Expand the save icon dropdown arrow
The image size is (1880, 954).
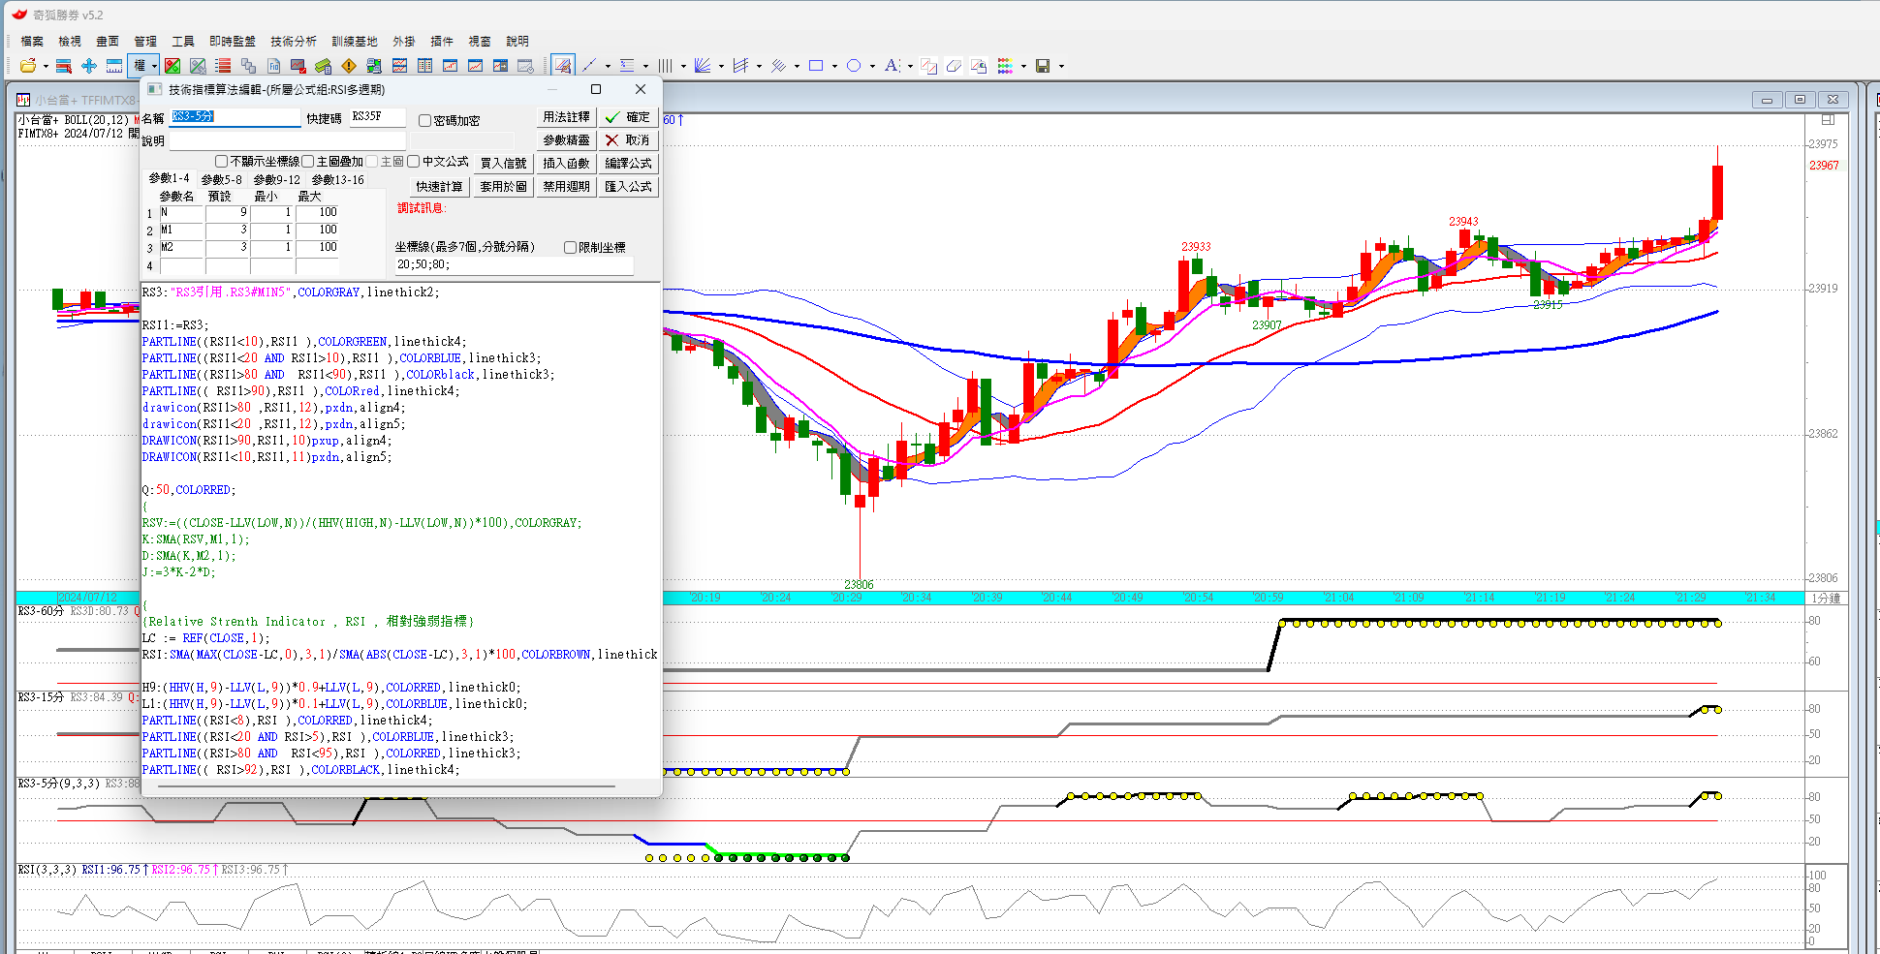pos(1061,67)
